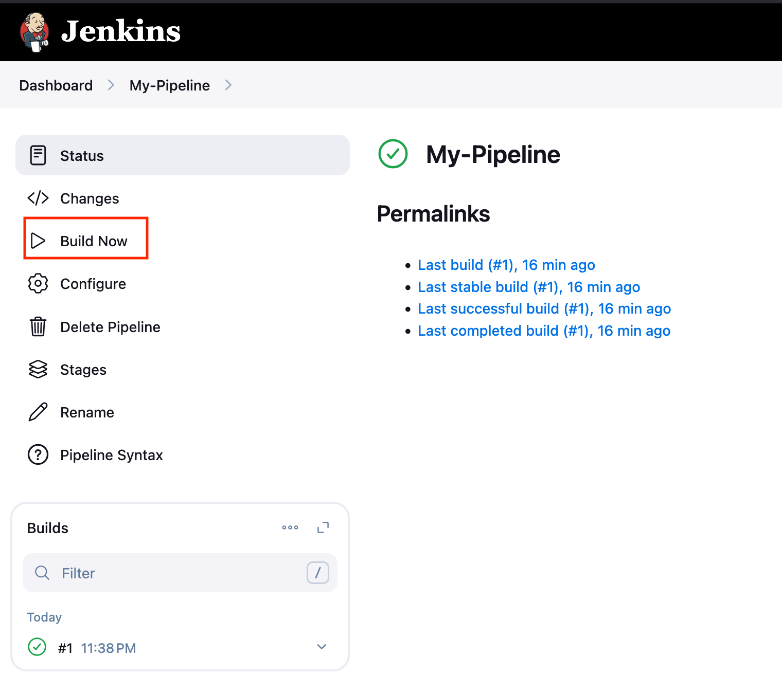Click green success icon beside My-Pipeline title
Screen dimensions: 782x693
[393, 154]
